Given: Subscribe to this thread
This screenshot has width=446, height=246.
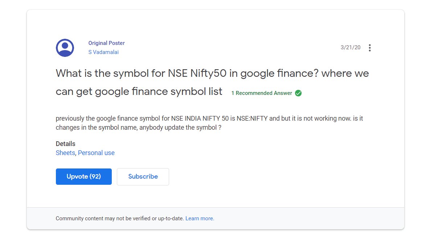Looking at the screenshot, I should pos(143,176).
